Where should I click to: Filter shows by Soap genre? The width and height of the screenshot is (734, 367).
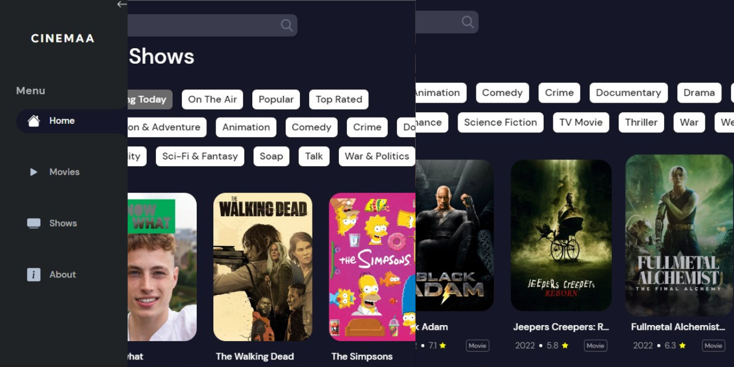271,156
